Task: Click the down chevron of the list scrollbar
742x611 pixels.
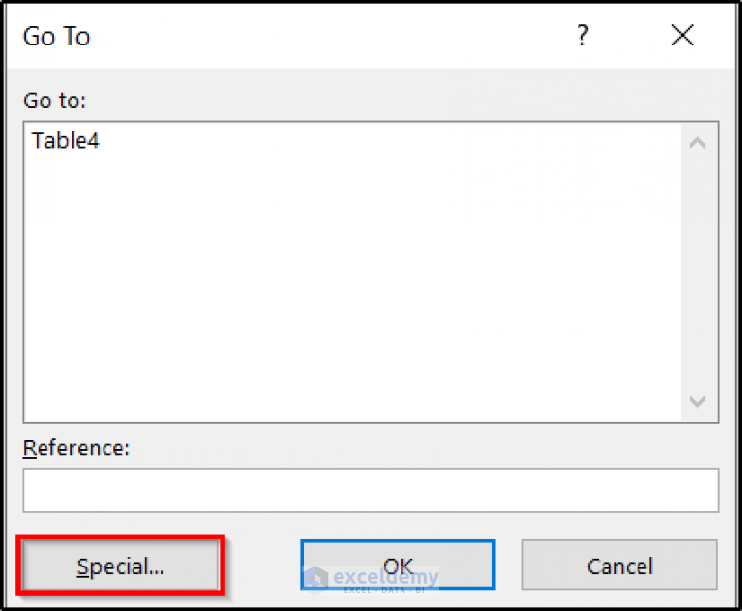Action: pyautogui.click(x=697, y=402)
